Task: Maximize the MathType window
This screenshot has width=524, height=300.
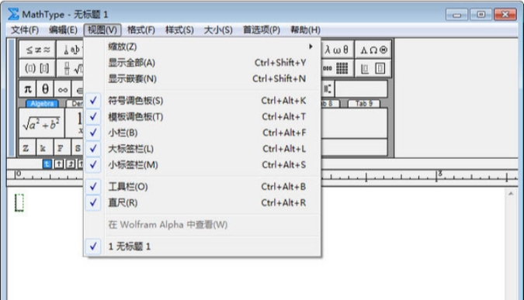Action: [x=481, y=15]
